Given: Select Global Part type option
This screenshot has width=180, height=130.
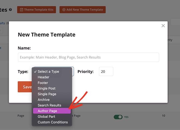Looking at the screenshot, I should 52,117.
